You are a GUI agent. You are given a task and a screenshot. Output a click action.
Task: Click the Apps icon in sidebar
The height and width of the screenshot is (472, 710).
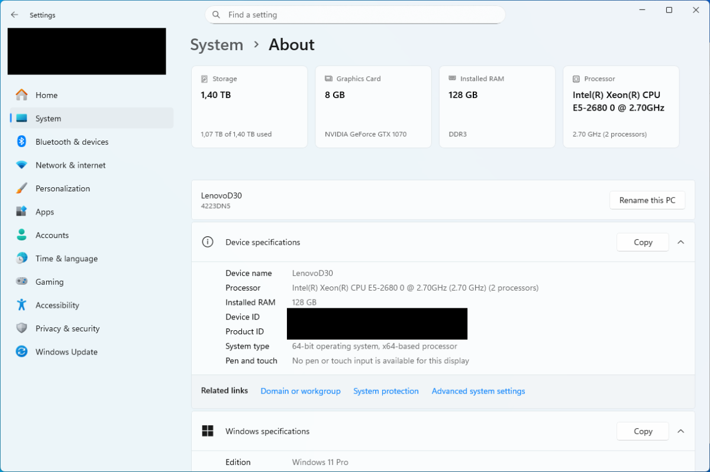22,211
